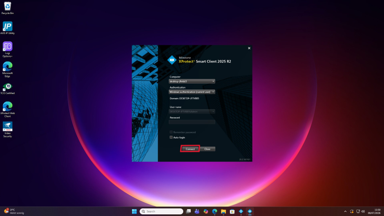This screenshot has height=216, width=384.
Task: Select the XProtect Web Client shortcut
Action: pos(7,109)
